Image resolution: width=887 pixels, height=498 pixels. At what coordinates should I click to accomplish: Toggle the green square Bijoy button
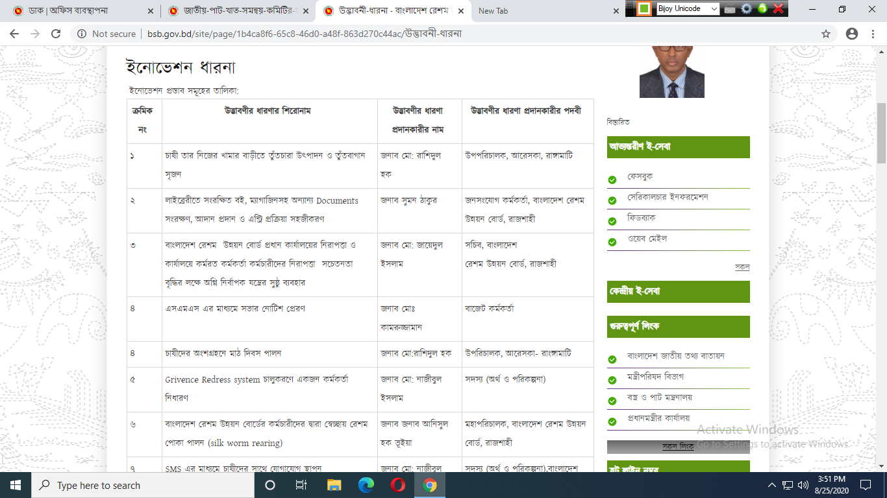643,9
